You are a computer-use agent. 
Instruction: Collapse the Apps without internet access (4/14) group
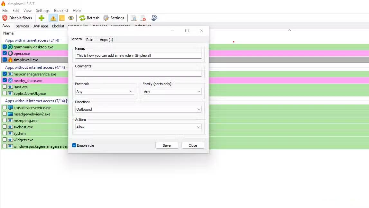[35, 67]
